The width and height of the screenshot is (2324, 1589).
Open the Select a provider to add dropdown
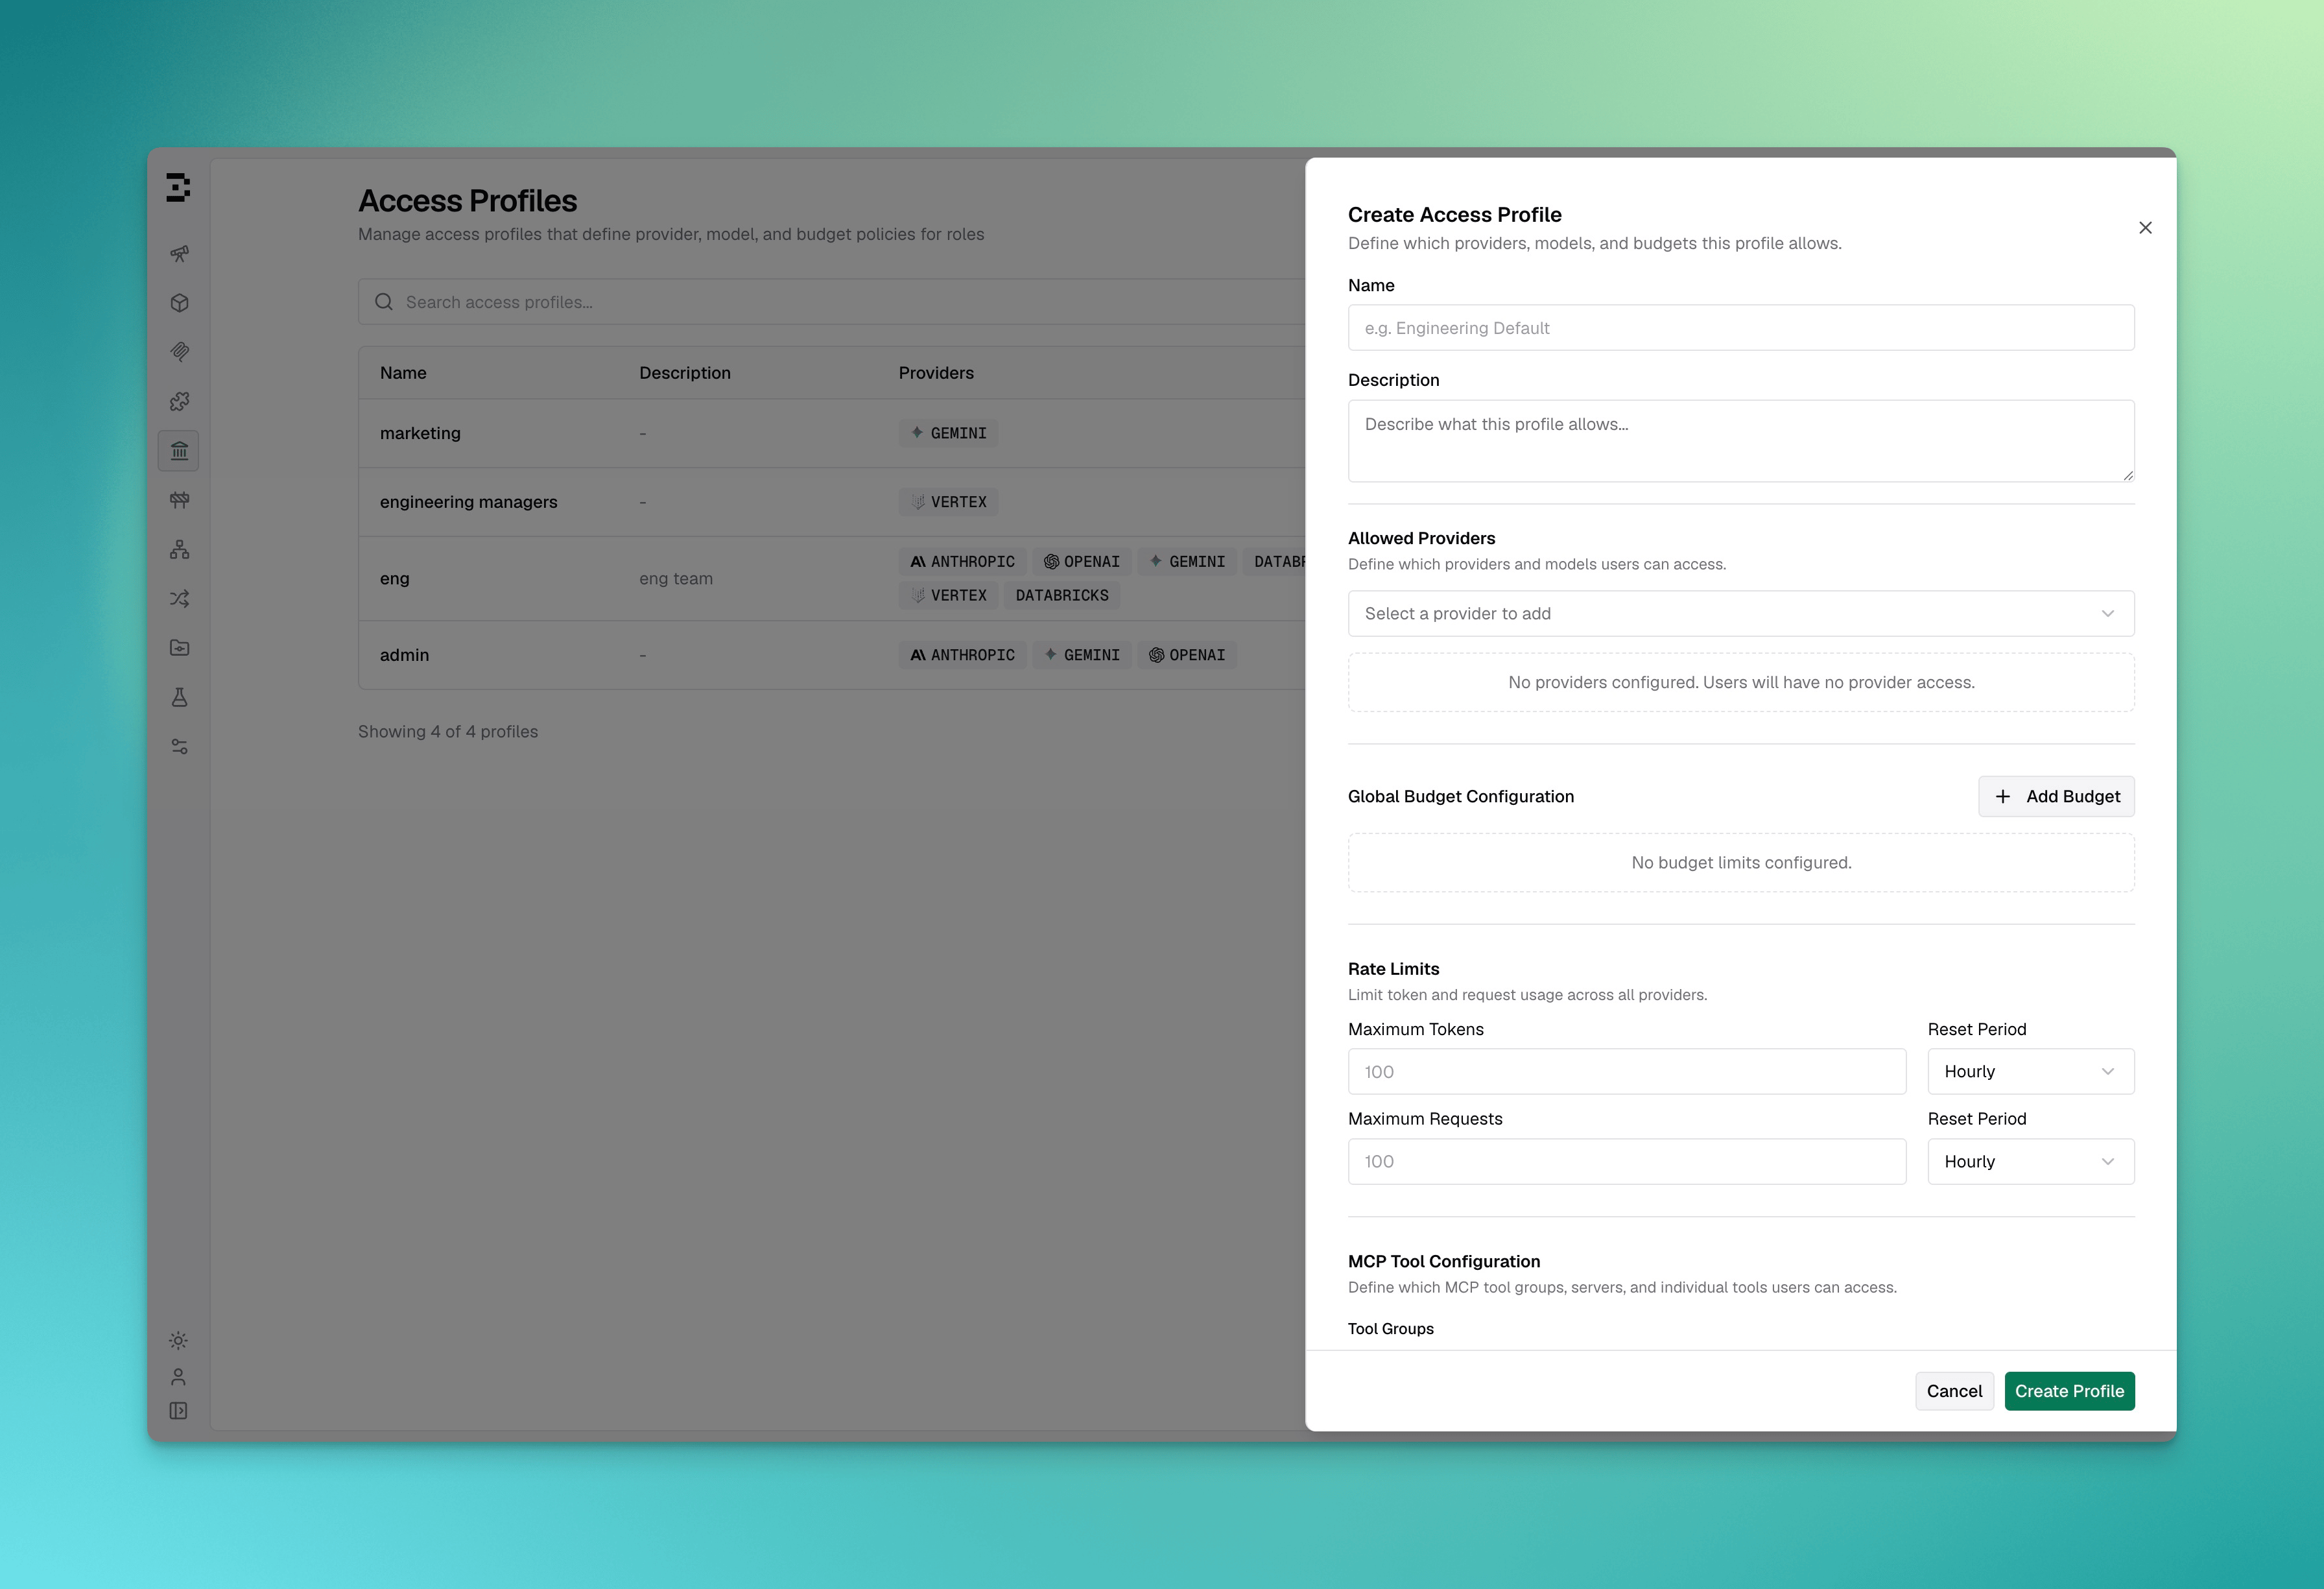(1741, 614)
